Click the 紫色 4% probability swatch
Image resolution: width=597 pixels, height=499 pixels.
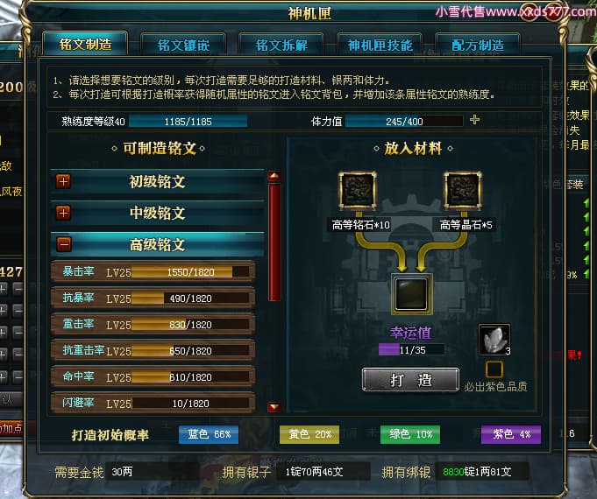pyautogui.click(x=511, y=434)
